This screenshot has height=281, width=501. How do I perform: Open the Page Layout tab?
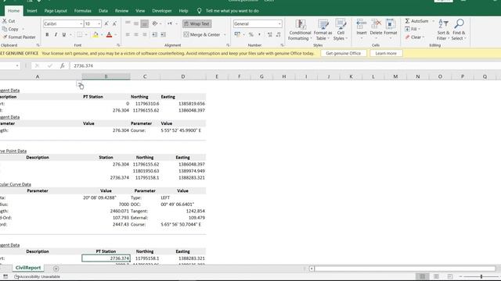[56, 11]
